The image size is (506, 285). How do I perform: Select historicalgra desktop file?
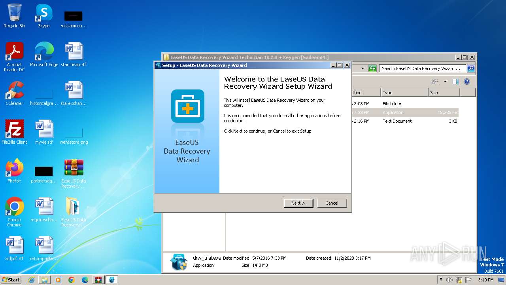pyautogui.click(x=44, y=96)
